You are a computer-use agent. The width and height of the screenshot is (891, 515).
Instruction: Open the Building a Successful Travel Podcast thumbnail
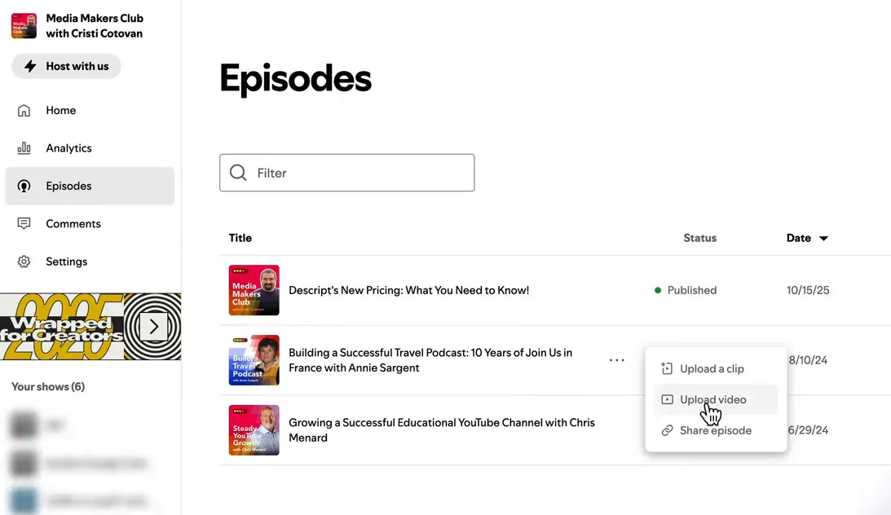(x=254, y=359)
